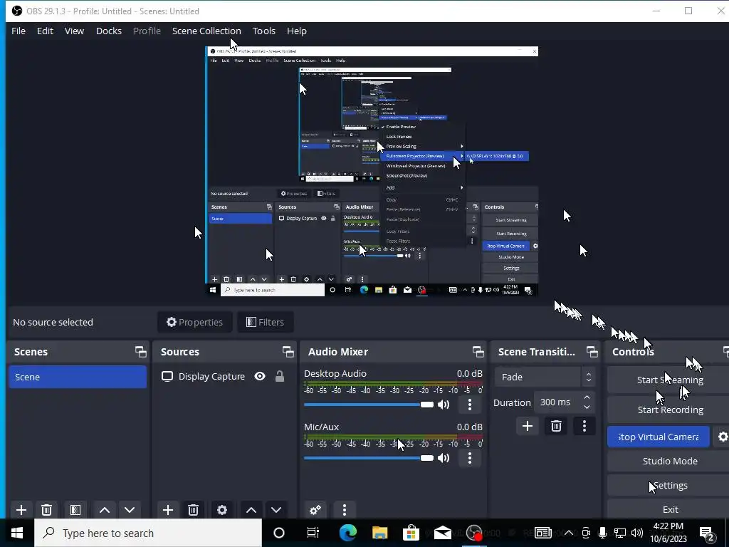Open the Docks menu
The height and width of the screenshot is (547, 729).
(109, 31)
